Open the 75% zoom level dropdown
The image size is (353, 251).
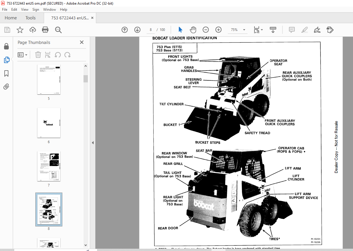point(244,30)
